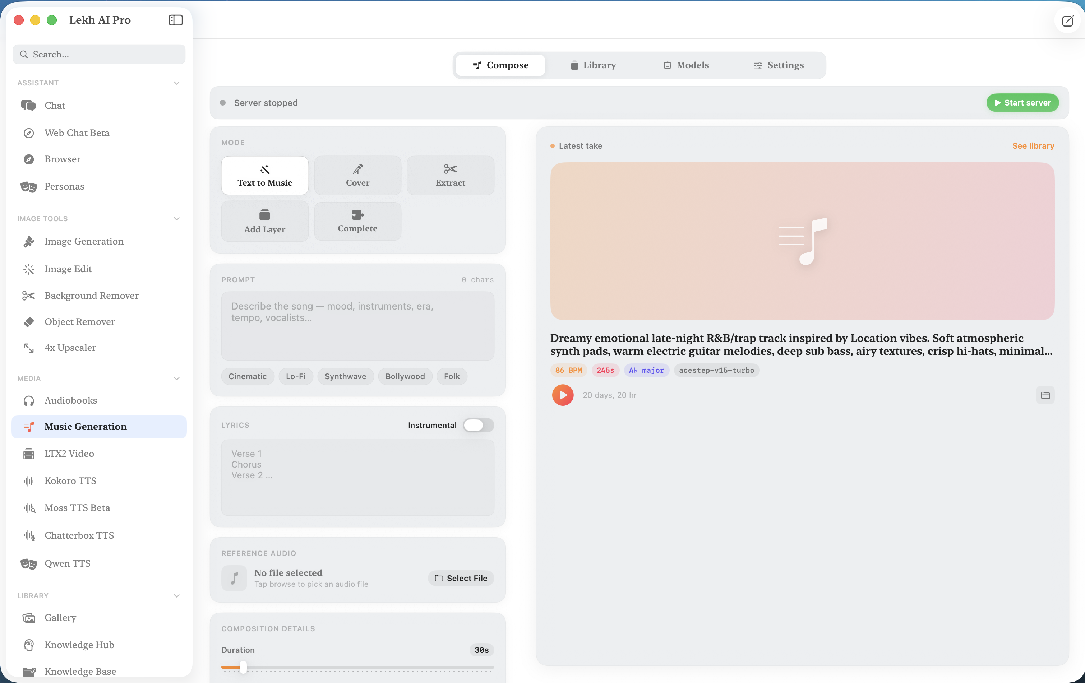
Task: Click the 86 BPM tag
Action: tap(568, 370)
